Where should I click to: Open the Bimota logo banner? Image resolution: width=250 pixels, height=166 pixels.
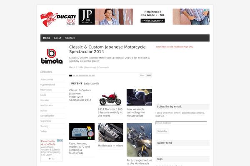(x=52, y=56)
